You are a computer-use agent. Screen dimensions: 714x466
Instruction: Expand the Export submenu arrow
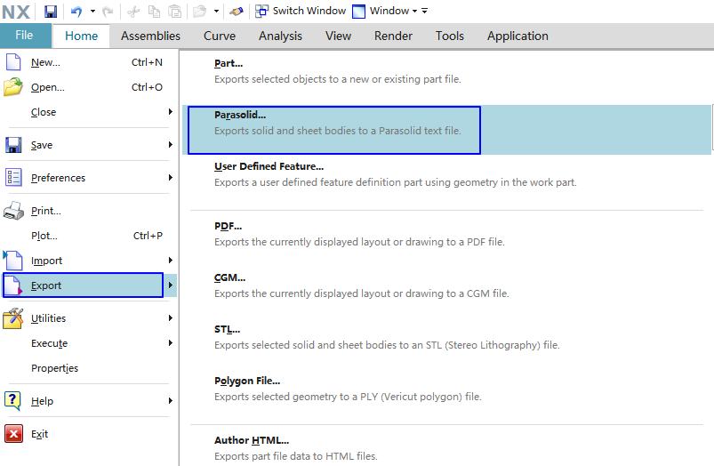[171, 285]
